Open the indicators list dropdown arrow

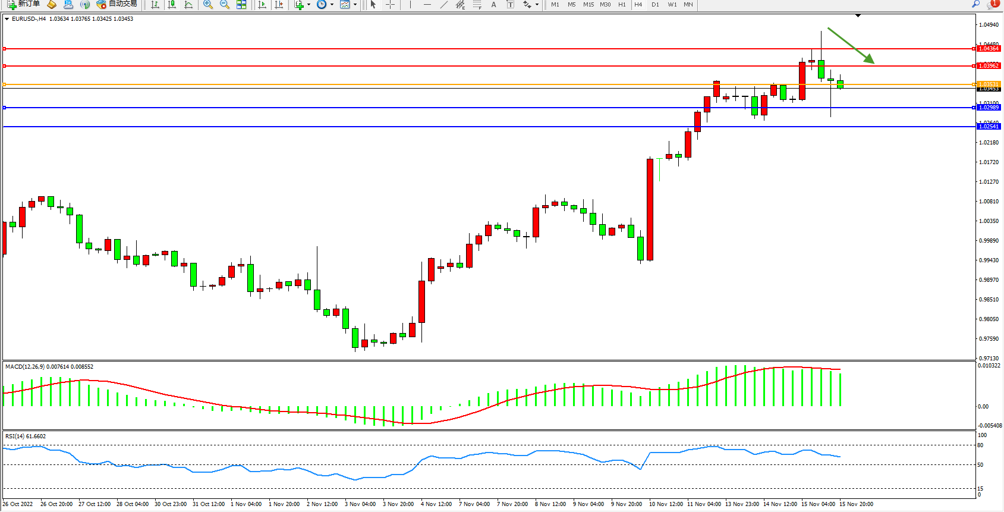(x=309, y=4)
